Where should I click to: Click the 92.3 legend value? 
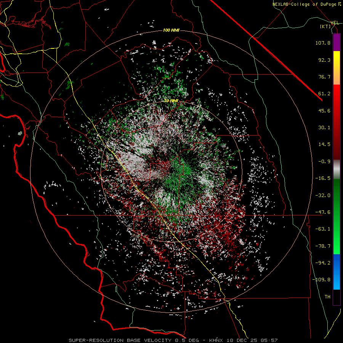(x=324, y=60)
